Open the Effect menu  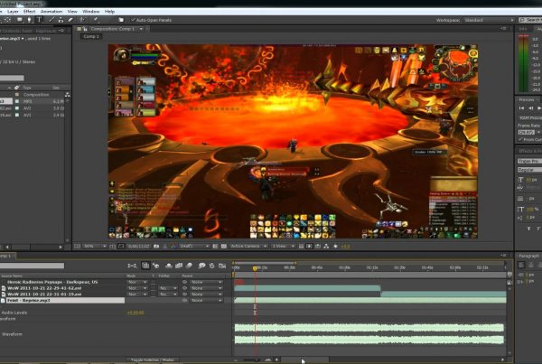tap(30, 12)
